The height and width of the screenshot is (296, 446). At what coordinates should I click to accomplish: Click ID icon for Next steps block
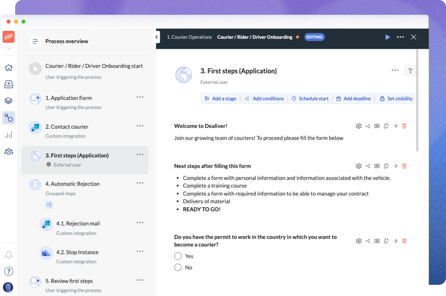click(377, 166)
